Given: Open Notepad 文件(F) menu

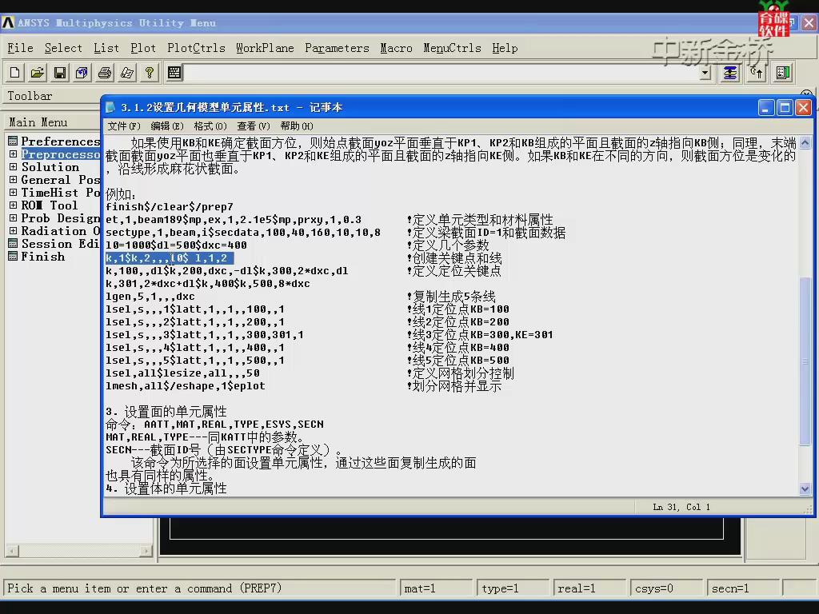Looking at the screenshot, I should [x=124, y=126].
